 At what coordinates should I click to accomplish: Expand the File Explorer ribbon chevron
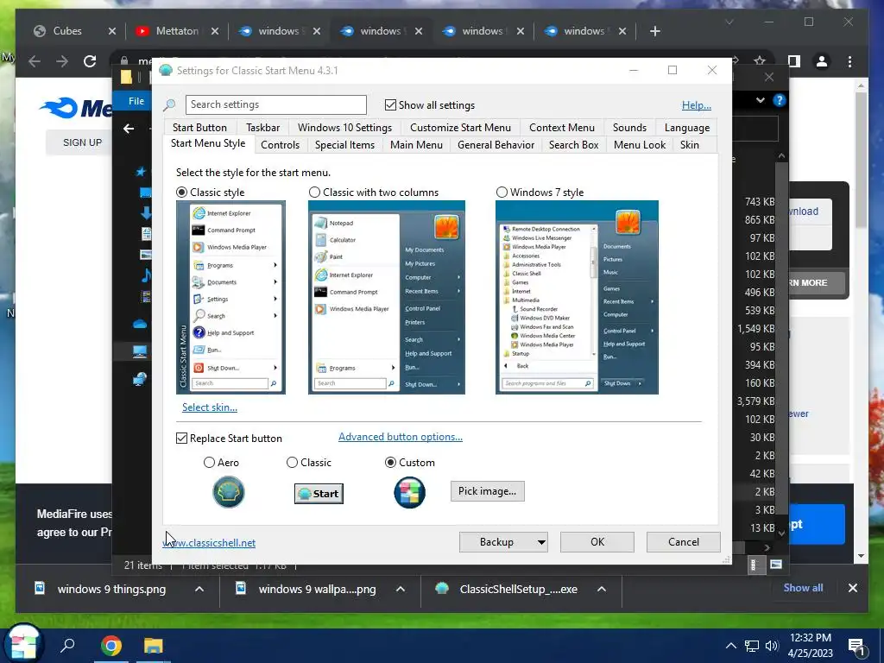761,100
